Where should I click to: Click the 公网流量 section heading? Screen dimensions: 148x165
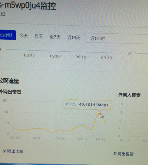9,81
